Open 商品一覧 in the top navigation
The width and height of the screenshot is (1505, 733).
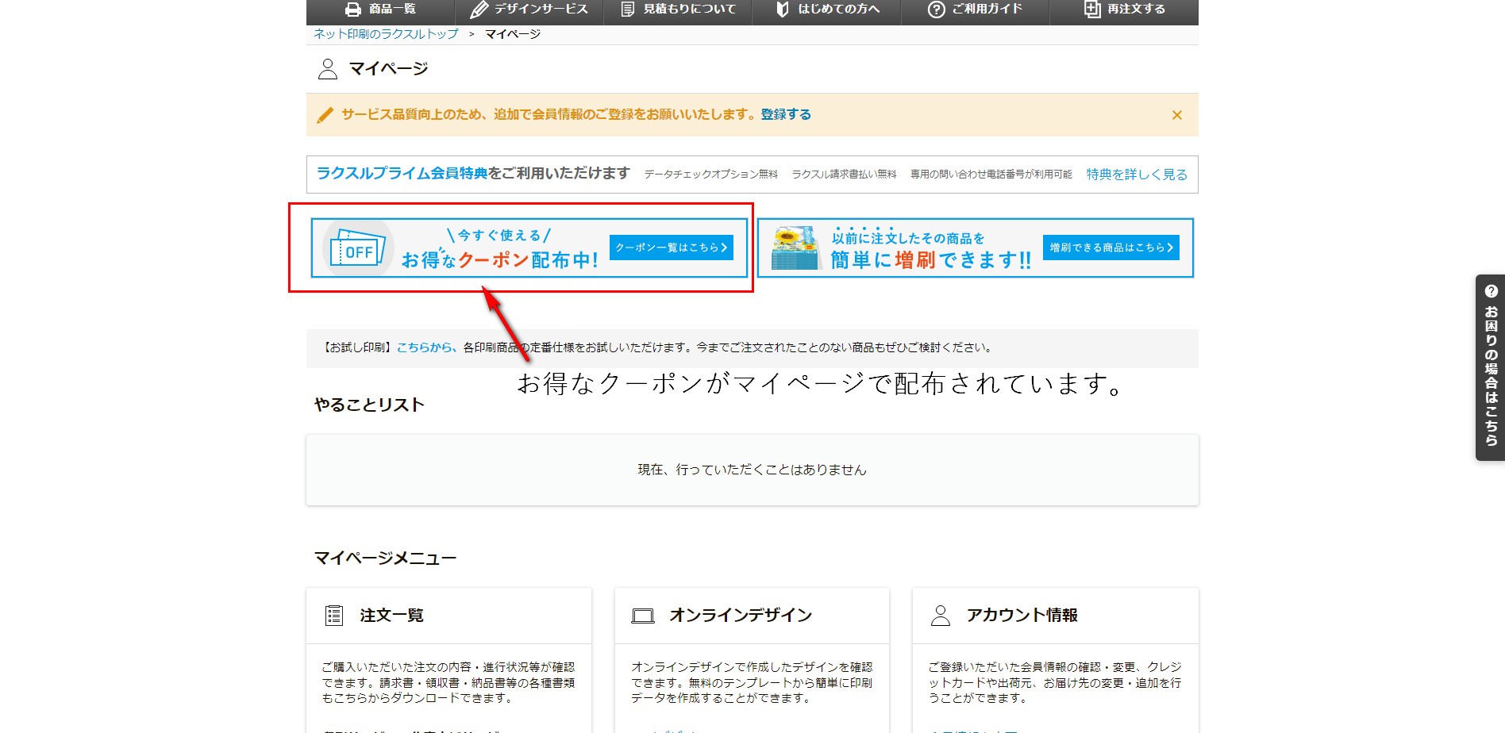(x=380, y=10)
